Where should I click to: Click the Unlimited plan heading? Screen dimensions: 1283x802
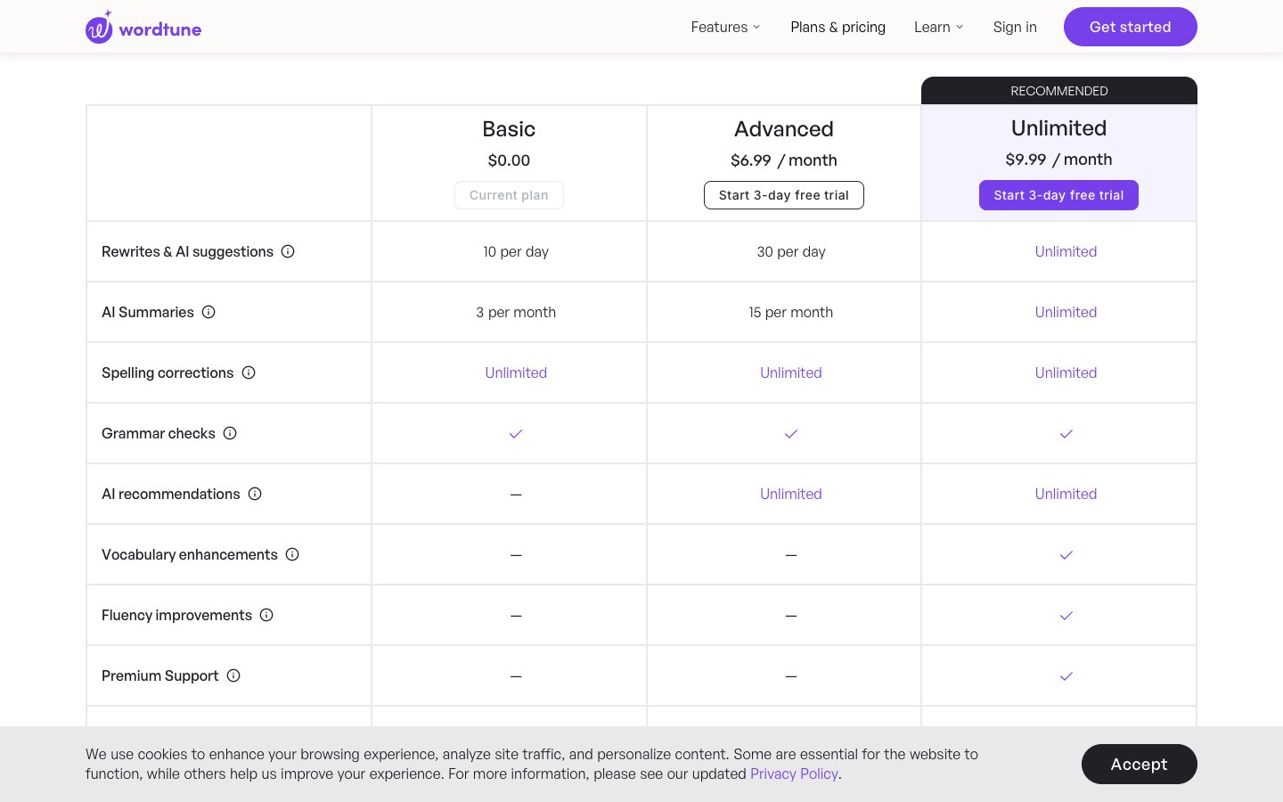pyautogui.click(x=1058, y=128)
